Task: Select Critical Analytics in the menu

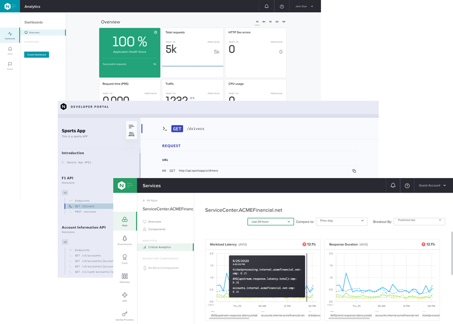Action: pyautogui.click(x=160, y=247)
